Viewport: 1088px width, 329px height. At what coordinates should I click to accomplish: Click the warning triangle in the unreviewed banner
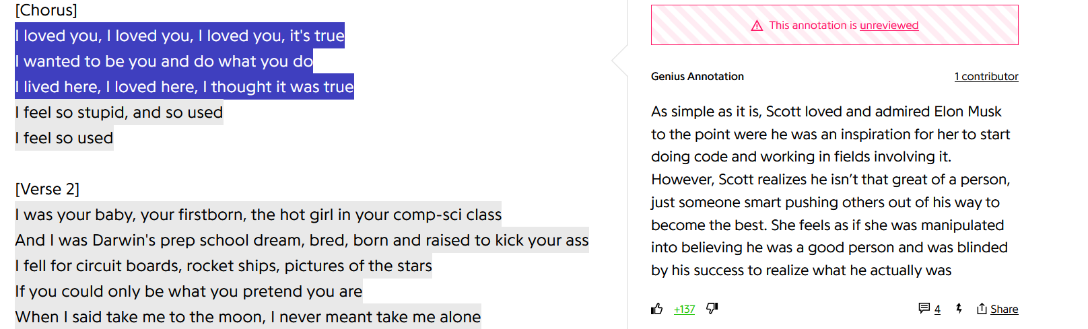point(757,26)
